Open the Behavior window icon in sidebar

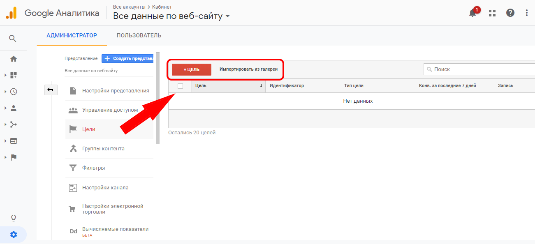(x=14, y=141)
